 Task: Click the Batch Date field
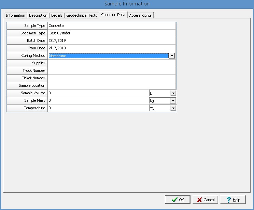pos(111,41)
